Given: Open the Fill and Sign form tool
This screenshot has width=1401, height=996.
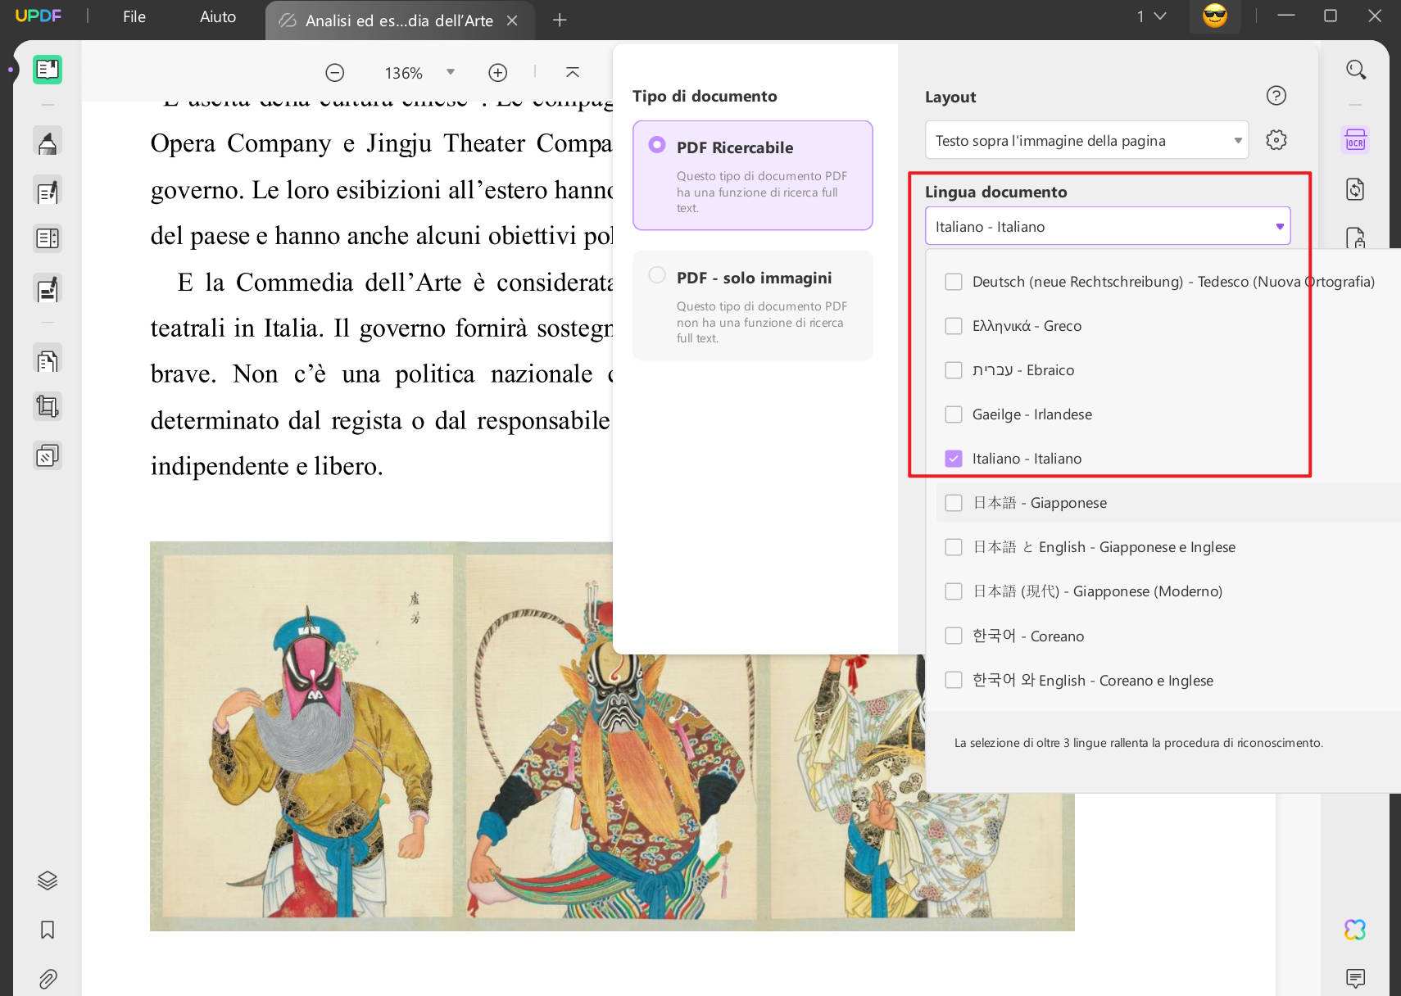Looking at the screenshot, I should click(x=48, y=288).
